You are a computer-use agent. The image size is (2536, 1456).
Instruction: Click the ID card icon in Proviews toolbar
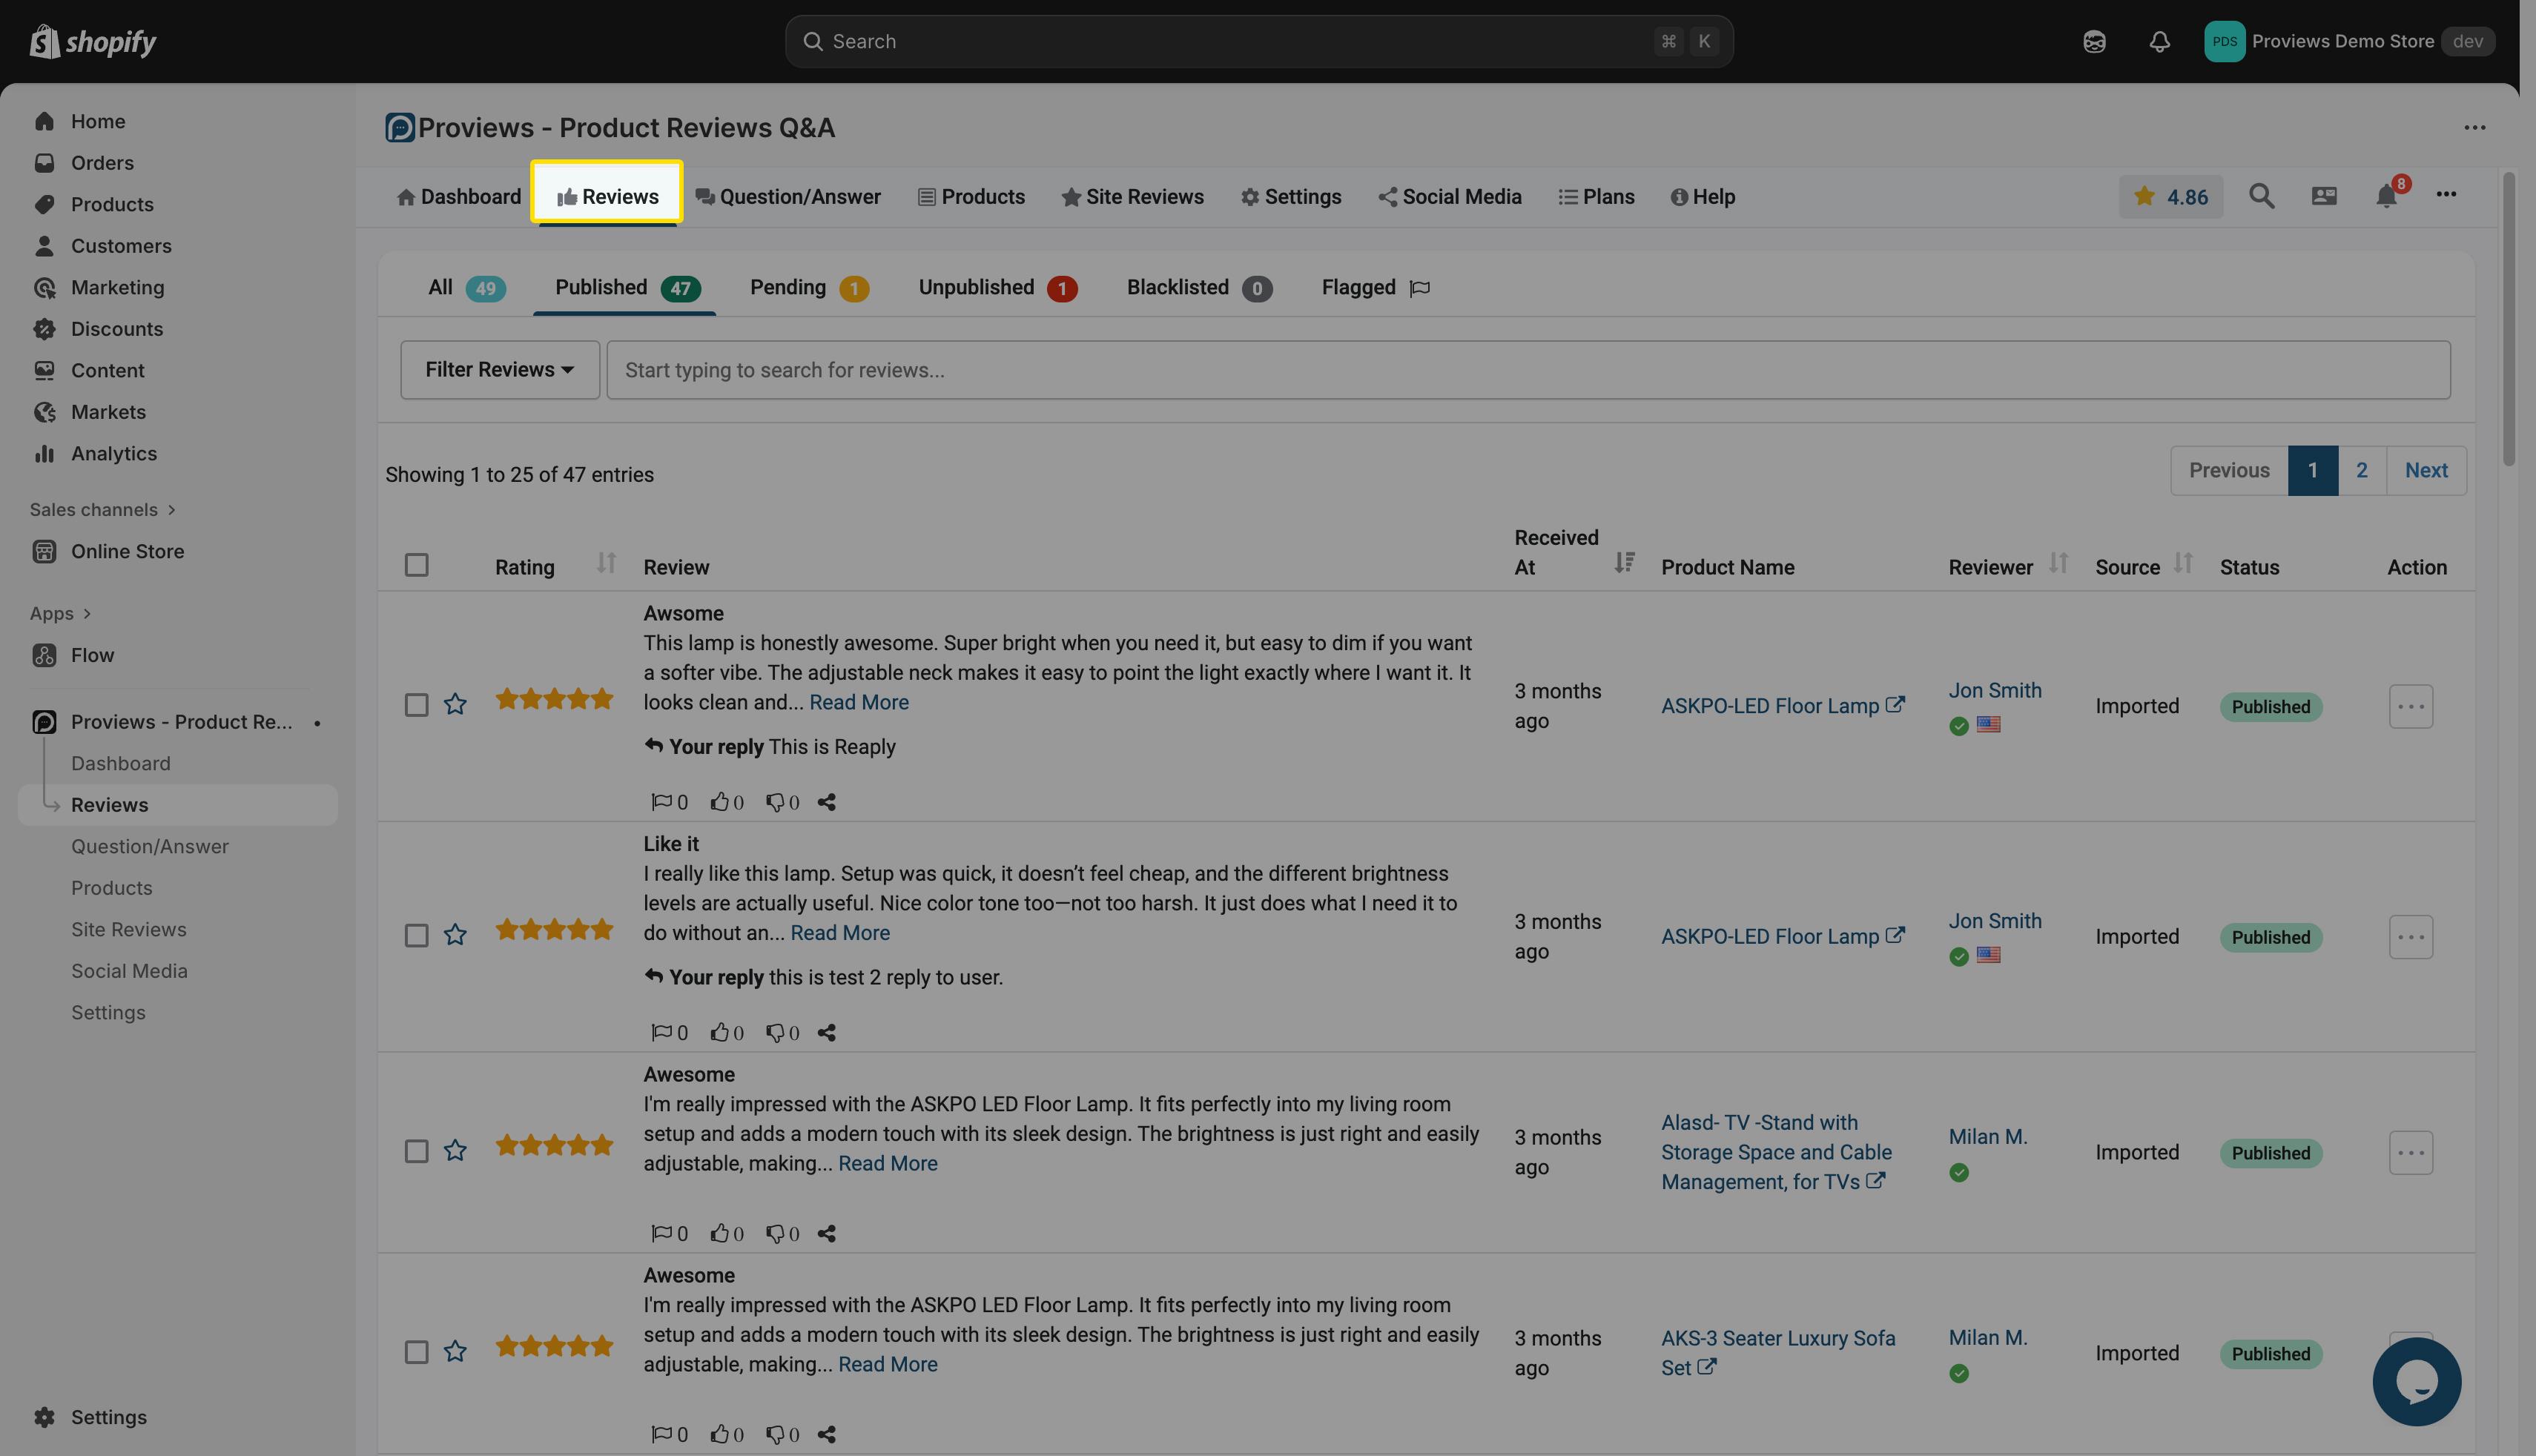(2324, 196)
